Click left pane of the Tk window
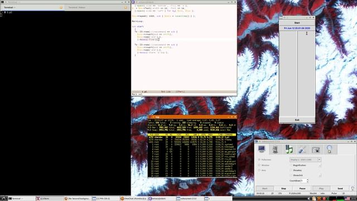This screenshot has height=201, width=357. (288, 74)
